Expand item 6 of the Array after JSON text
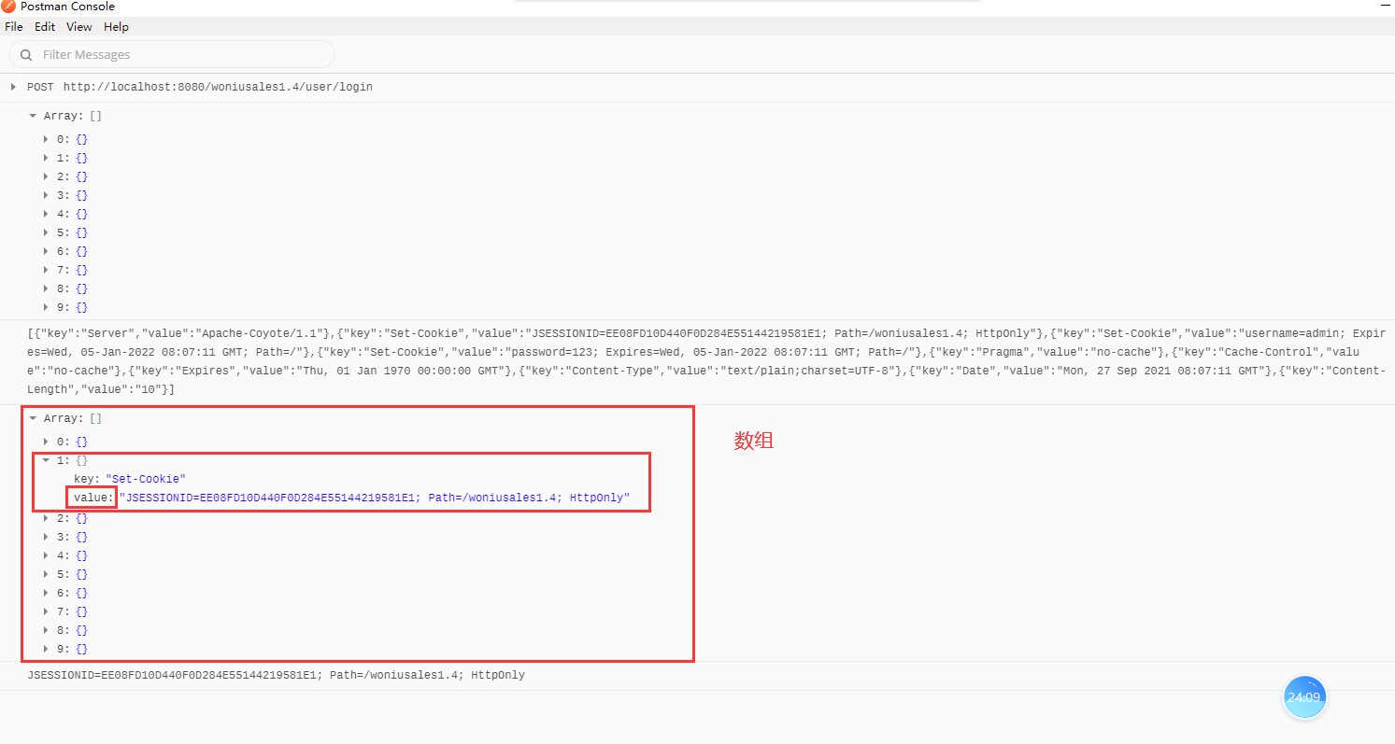1395x744 pixels. click(x=46, y=593)
